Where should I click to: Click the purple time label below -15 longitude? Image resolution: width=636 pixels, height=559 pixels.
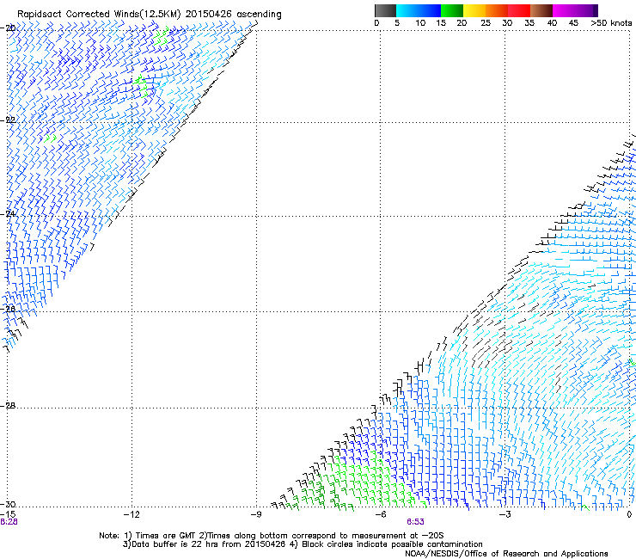pos(9,522)
